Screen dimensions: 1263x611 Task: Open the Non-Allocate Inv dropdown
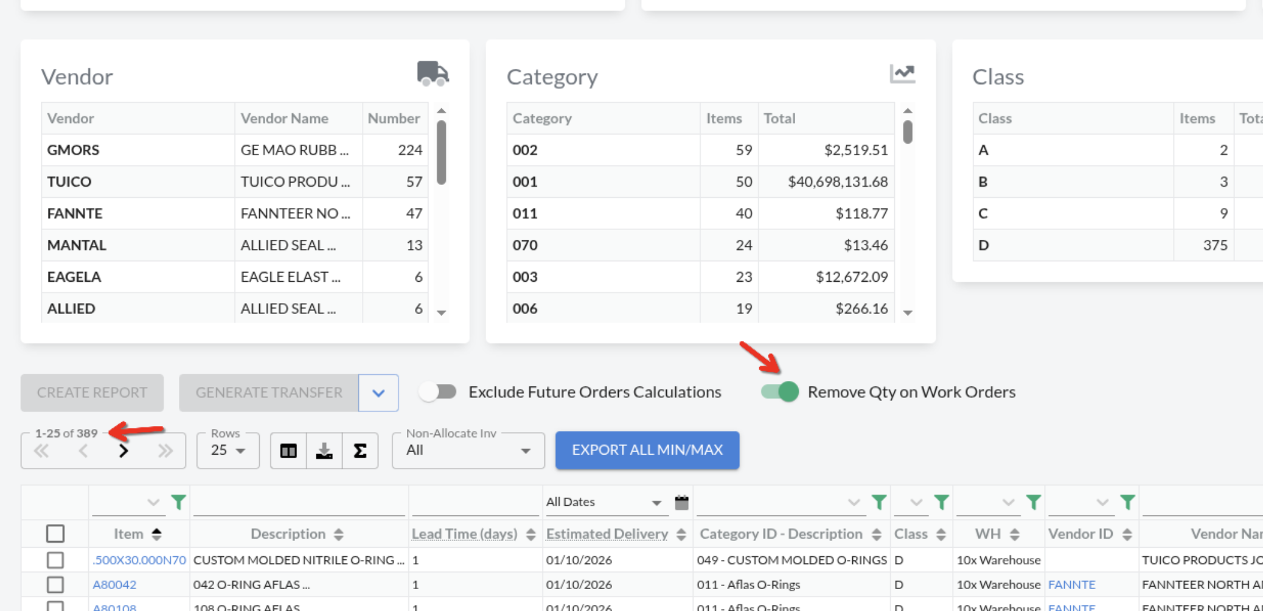(x=468, y=451)
